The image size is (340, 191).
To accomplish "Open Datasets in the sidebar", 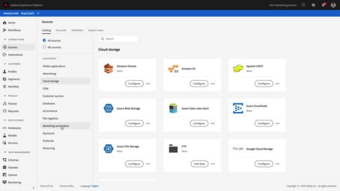I will coord(10,167).
